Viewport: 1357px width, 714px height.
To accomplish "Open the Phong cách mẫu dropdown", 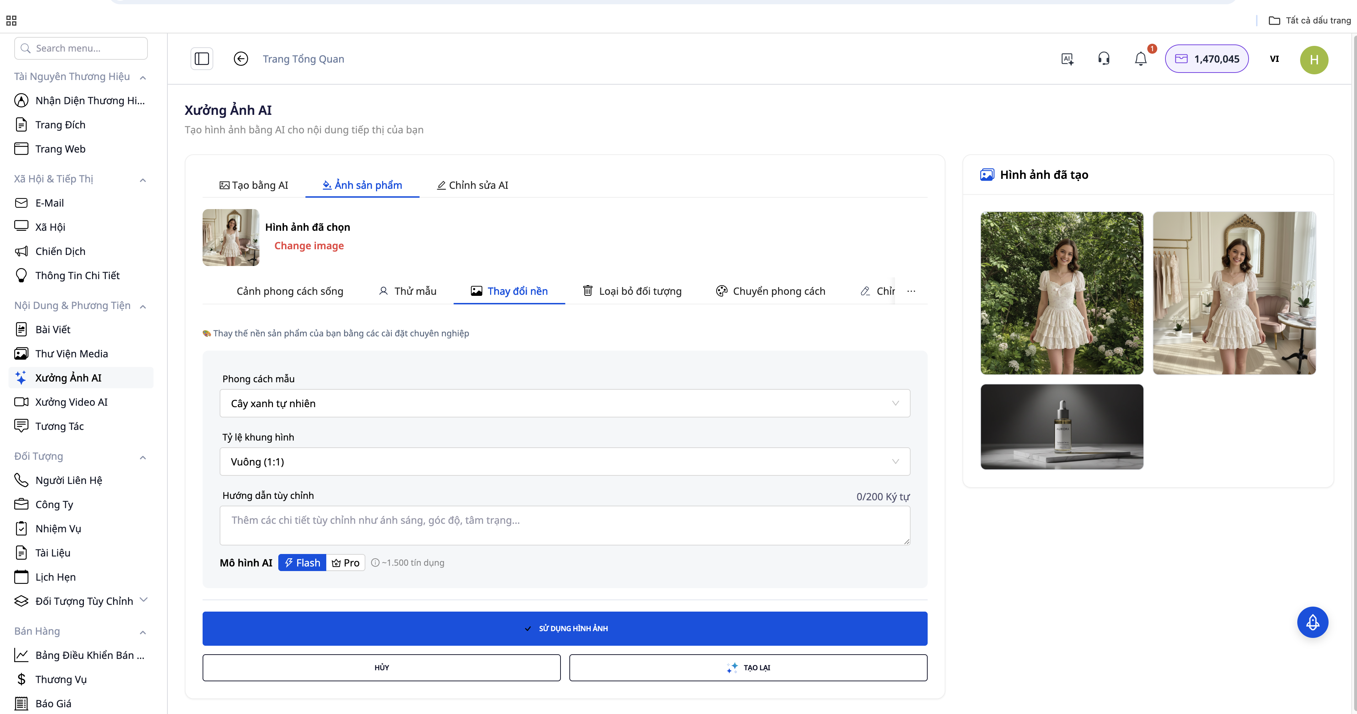I will pos(564,403).
